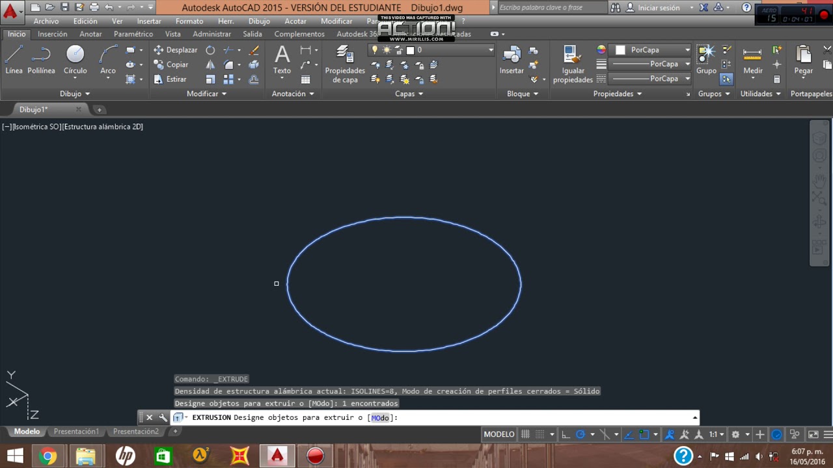Screen dimensions: 833x468
Task: Open Chrome from the Windows taskbar
Action: [47, 456]
